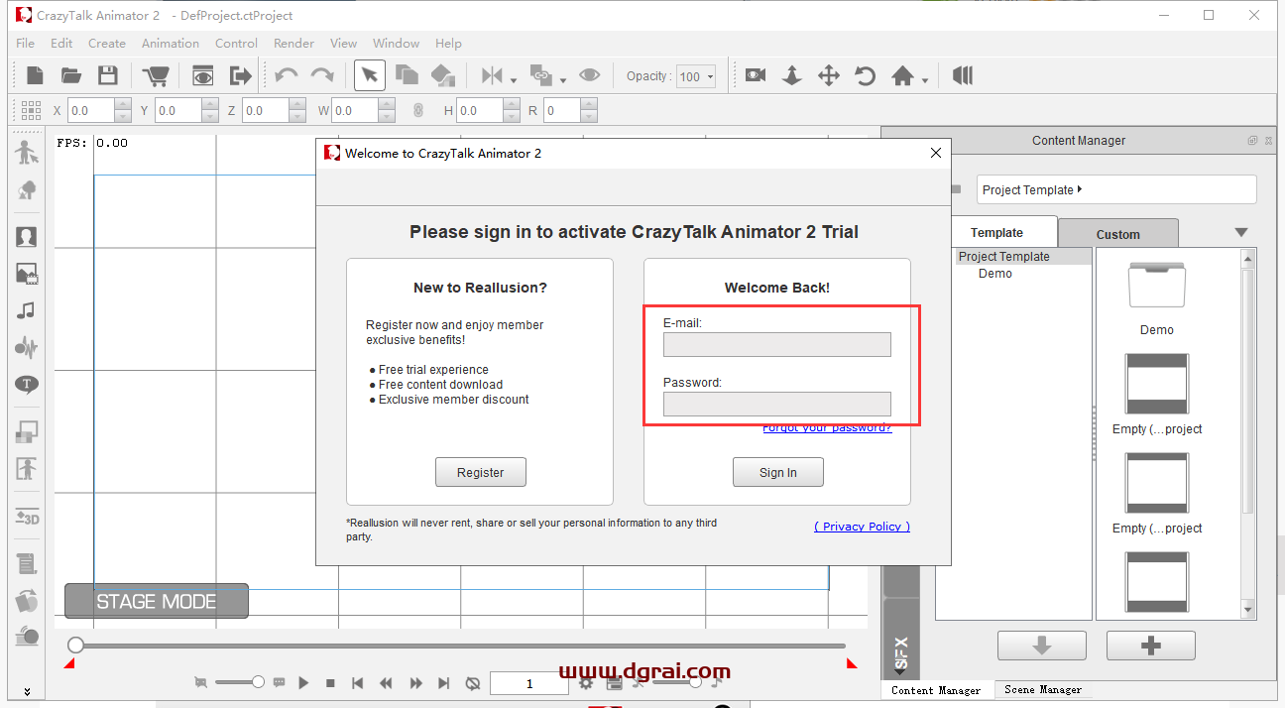Image resolution: width=1285 pixels, height=708 pixels.
Task: Select the Rotate camera tool
Action: pos(866,75)
